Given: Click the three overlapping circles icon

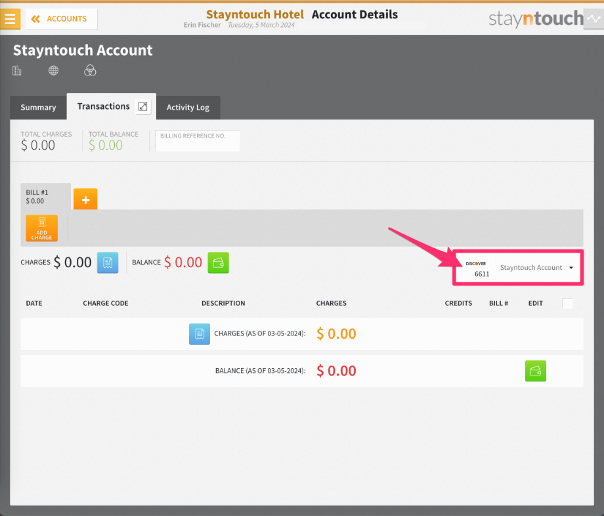Looking at the screenshot, I should (90, 70).
